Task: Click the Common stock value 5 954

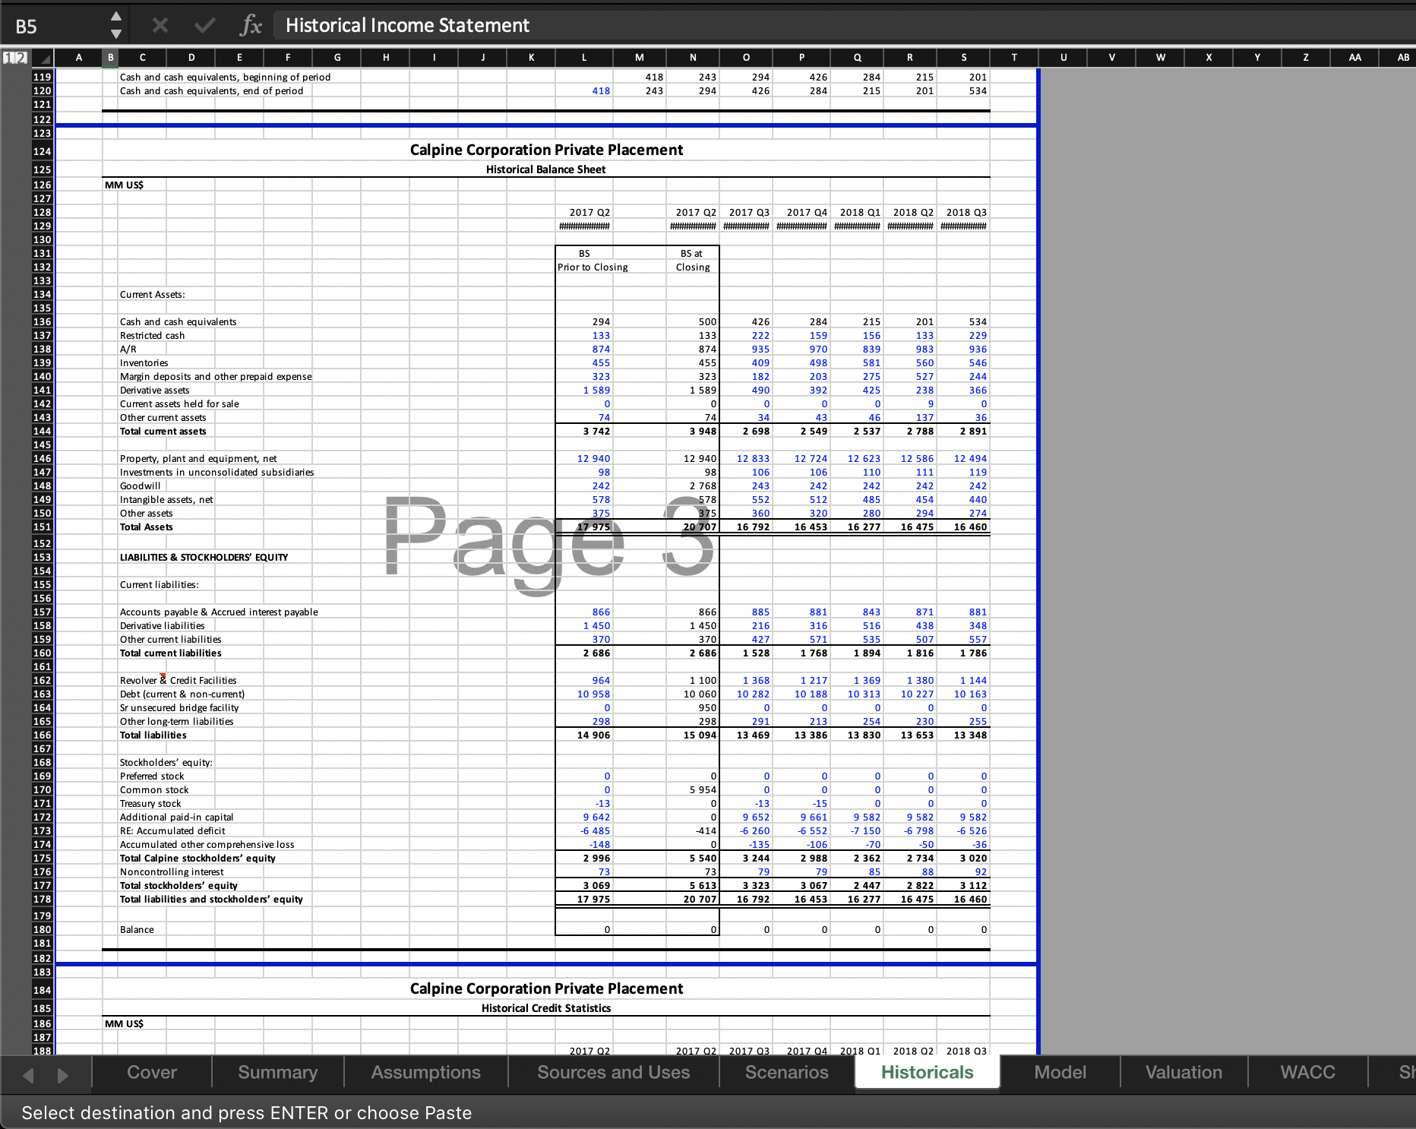Action: 693,790
